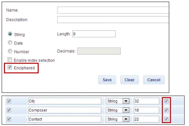
Task: Open the Composer row type dropdown
Action: [x=126, y=110]
